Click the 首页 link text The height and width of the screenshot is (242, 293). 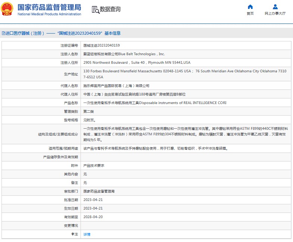tap(250, 13)
